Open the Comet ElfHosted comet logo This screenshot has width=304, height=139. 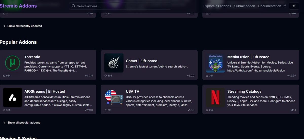tap(114, 63)
